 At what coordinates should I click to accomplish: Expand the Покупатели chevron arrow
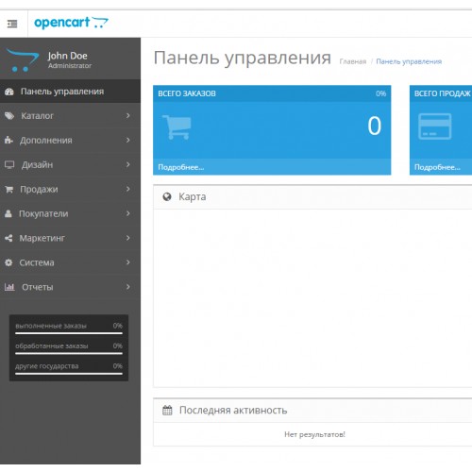tap(128, 213)
